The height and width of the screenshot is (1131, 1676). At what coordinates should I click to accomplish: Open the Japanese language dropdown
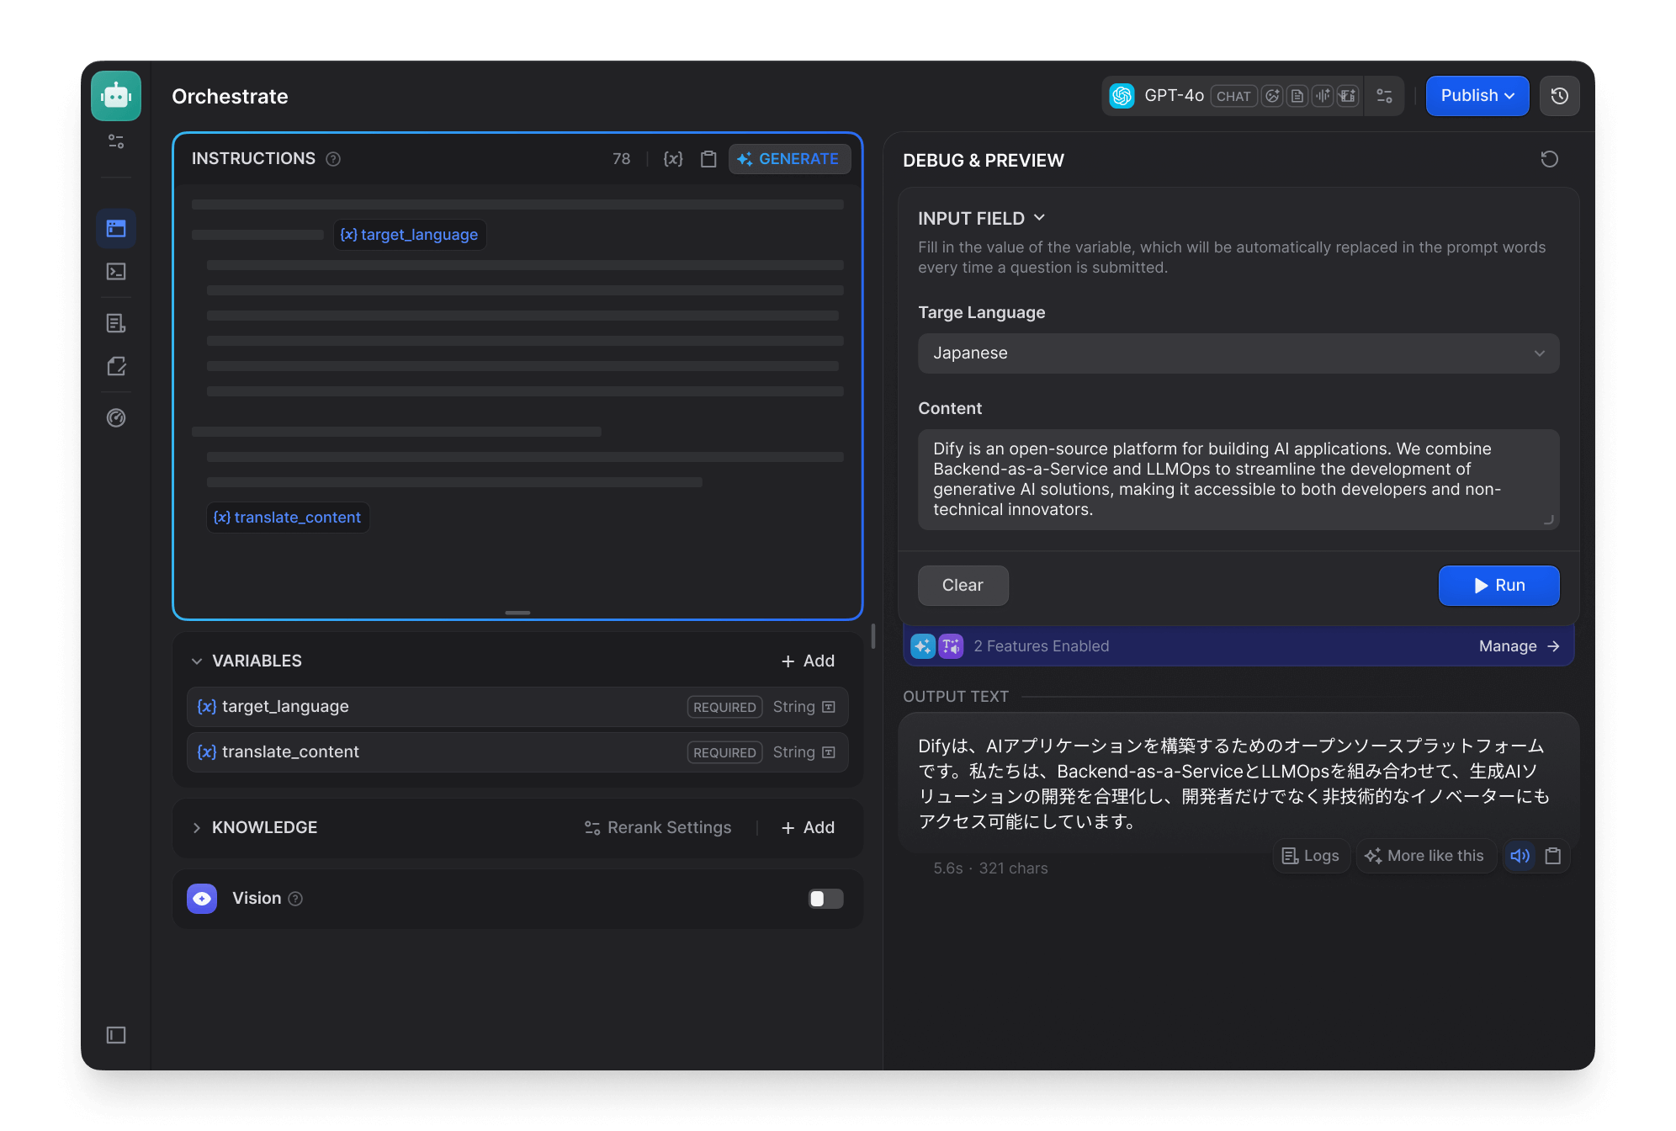1238,353
